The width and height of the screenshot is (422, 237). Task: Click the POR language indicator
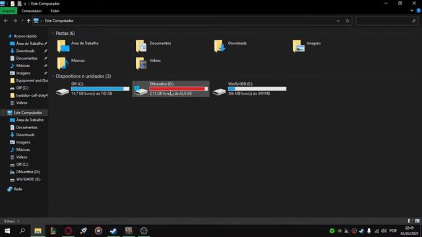pos(393,231)
